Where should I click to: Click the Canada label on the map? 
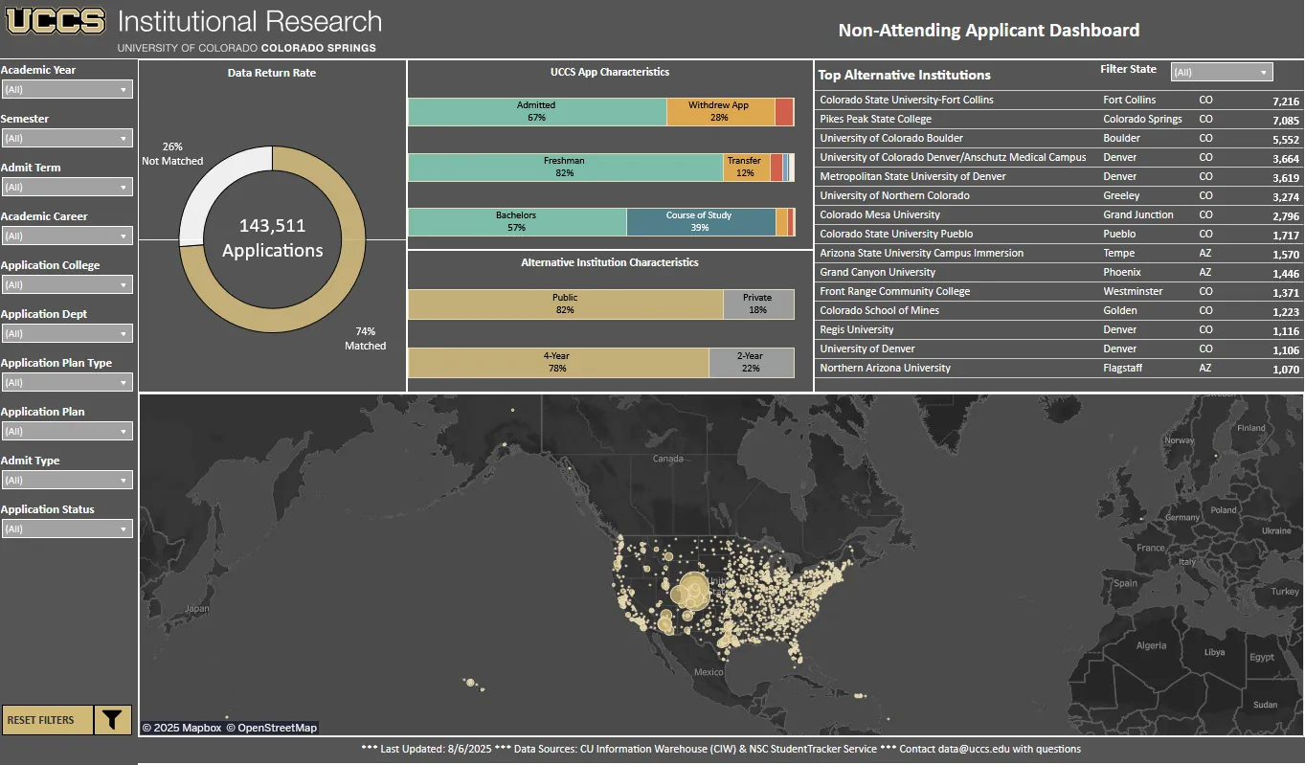tap(667, 459)
